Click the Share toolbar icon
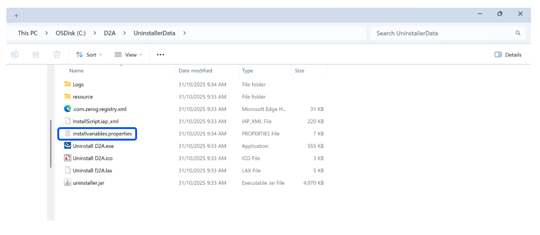 [x=36, y=55]
